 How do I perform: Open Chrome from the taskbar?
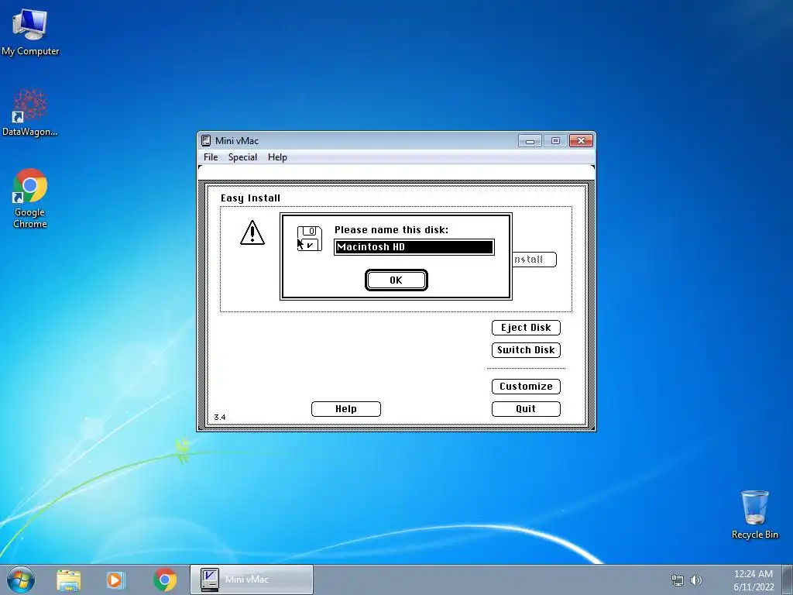pyautogui.click(x=165, y=580)
